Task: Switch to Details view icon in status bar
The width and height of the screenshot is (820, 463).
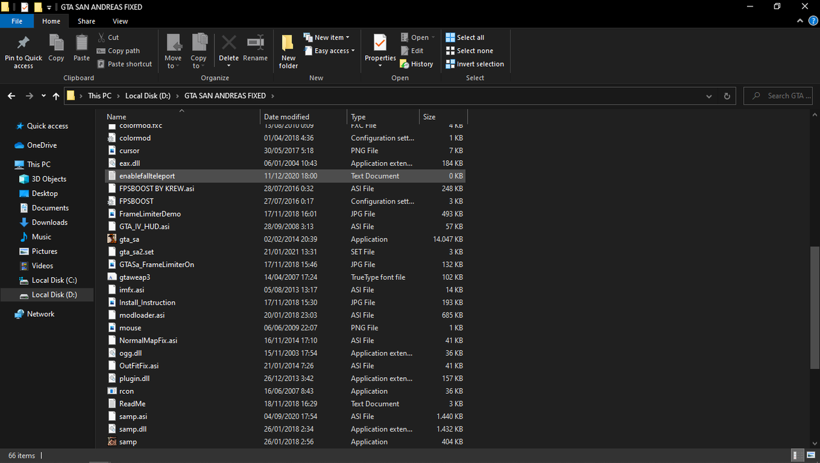Action: tap(798, 455)
